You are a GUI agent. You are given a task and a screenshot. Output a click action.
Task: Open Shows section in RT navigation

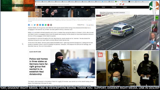coord(103,7)
